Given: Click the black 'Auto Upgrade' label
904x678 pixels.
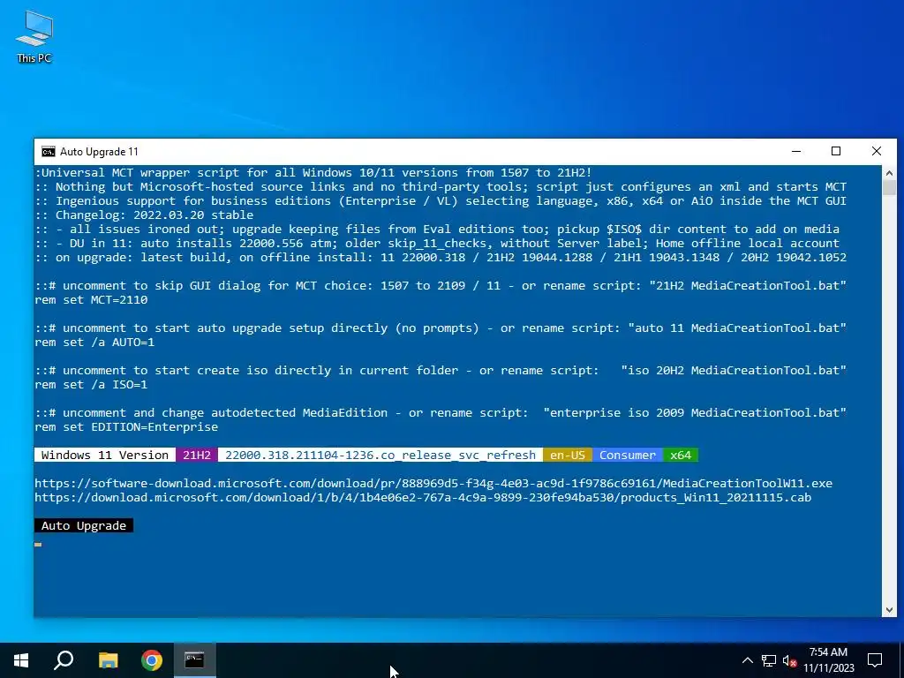Looking at the screenshot, I should [84, 526].
